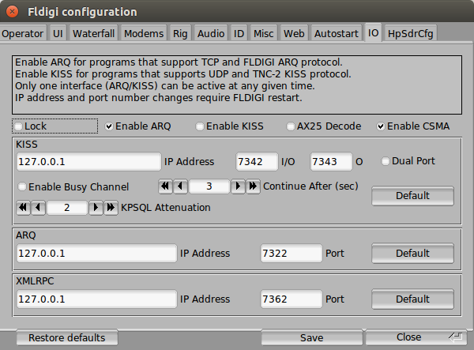
Task: Turn on the Enable KISS option
Action: (x=201, y=126)
